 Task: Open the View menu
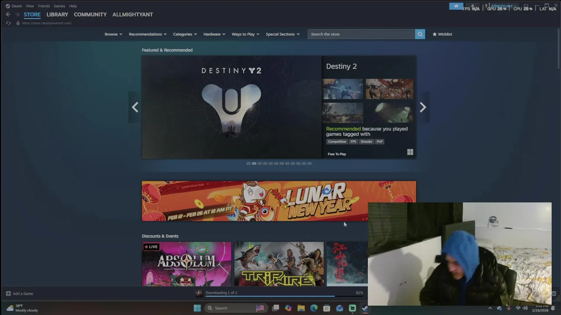pyautogui.click(x=30, y=6)
